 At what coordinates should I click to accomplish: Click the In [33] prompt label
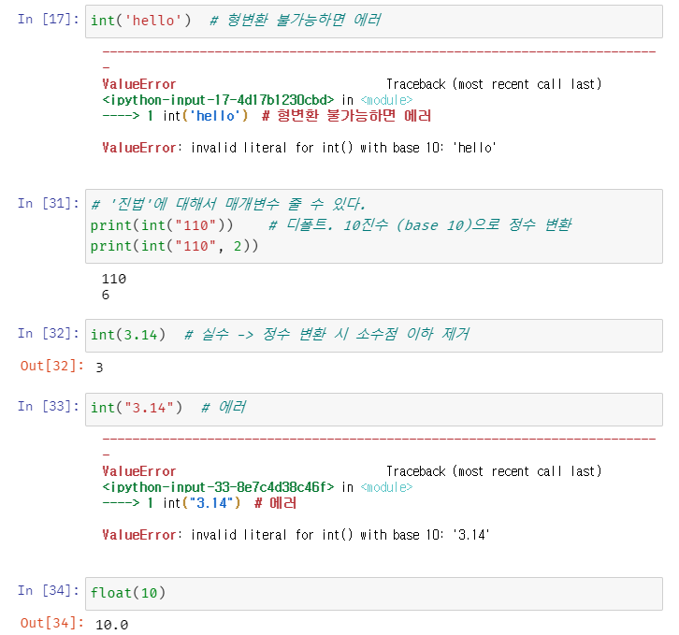tap(49, 406)
